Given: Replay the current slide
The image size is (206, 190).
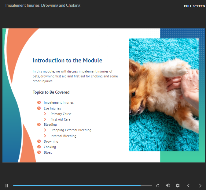Looking at the screenshot, I should tap(158, 185).
